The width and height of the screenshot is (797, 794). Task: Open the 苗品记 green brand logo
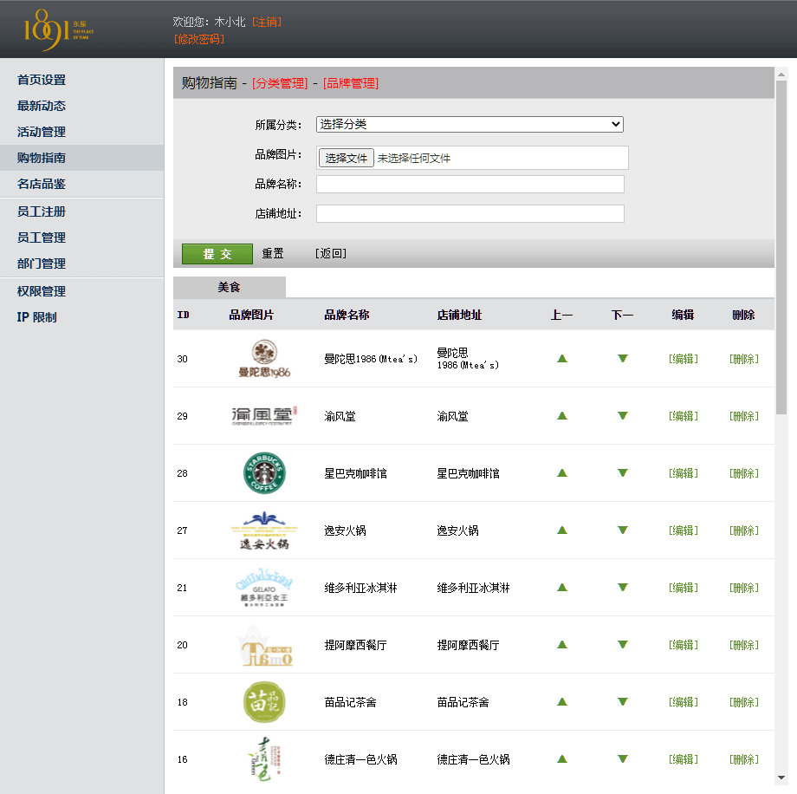coord(264,702)
